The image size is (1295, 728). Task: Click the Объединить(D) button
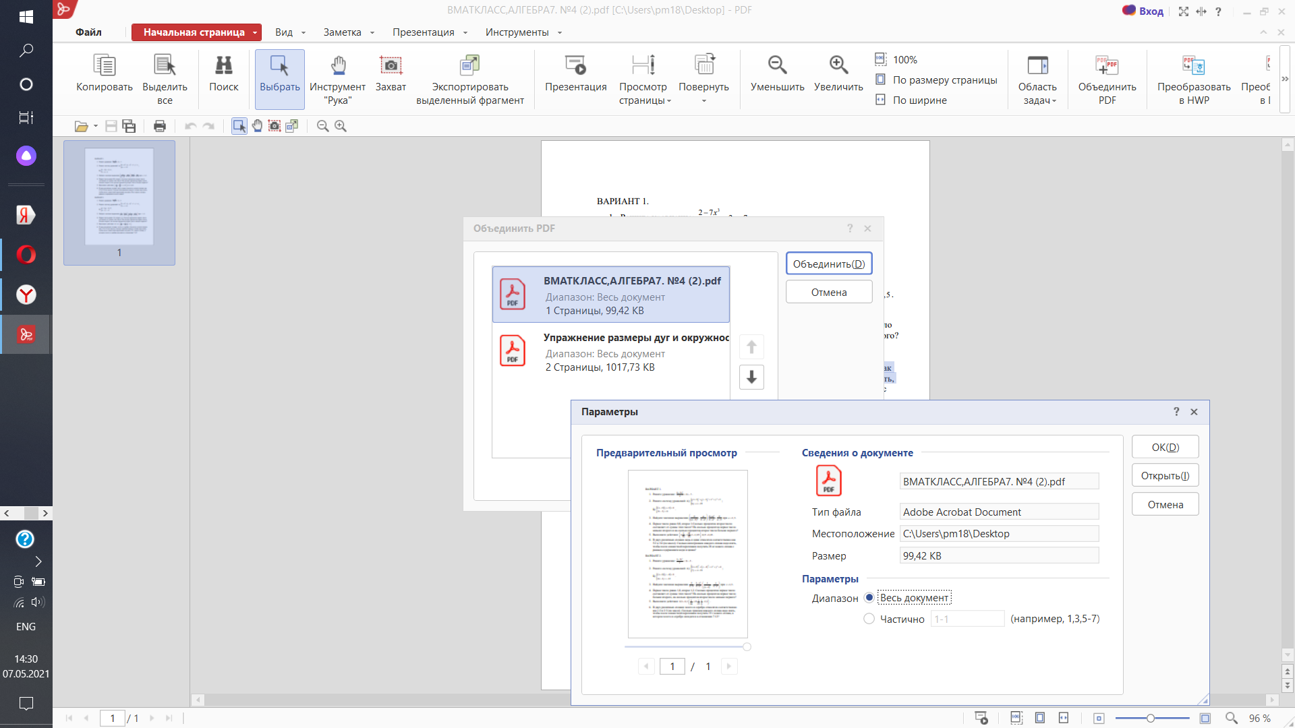pos(828,264)
